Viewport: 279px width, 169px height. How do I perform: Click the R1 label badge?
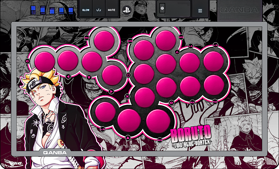[x=192, y=102]
